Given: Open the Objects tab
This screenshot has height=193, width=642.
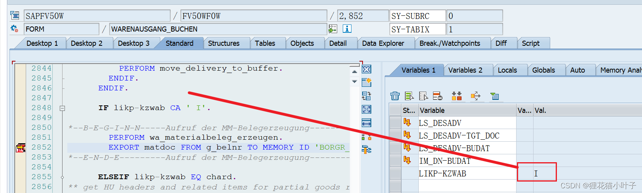Looking at the screenshot, I should coord(302,43).
